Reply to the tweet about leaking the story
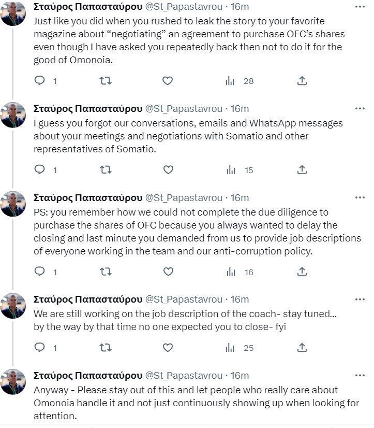 coord(39,80)
